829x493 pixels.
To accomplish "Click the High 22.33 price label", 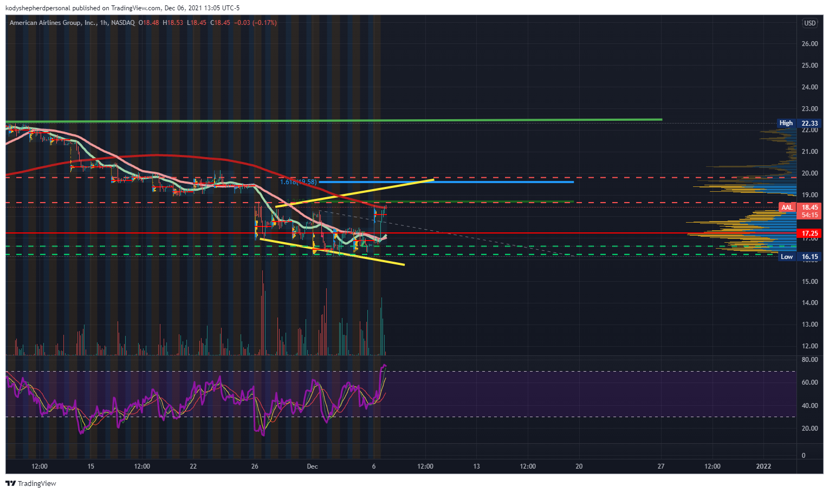I will (x=799, y=123).
